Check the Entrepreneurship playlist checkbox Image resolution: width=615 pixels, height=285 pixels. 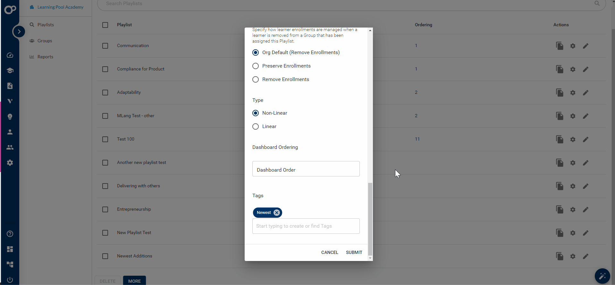(105, 209)
